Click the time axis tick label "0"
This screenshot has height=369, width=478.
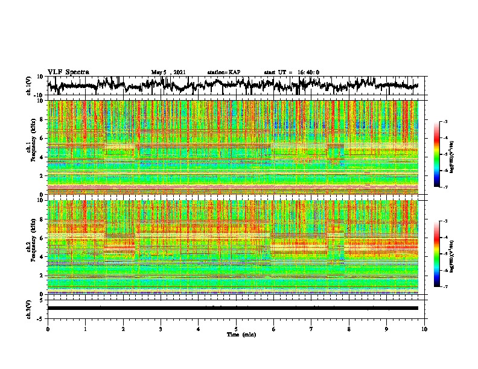coord(48,329)
